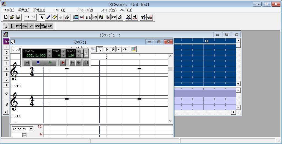Jump to the end of the song
This screenshot has width=282, height=144.
point(79,63)
